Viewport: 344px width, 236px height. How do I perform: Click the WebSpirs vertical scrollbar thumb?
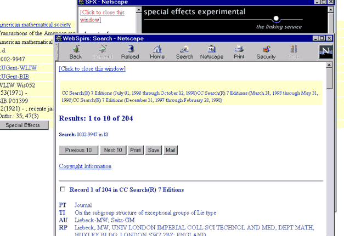[x=329, y=78]
